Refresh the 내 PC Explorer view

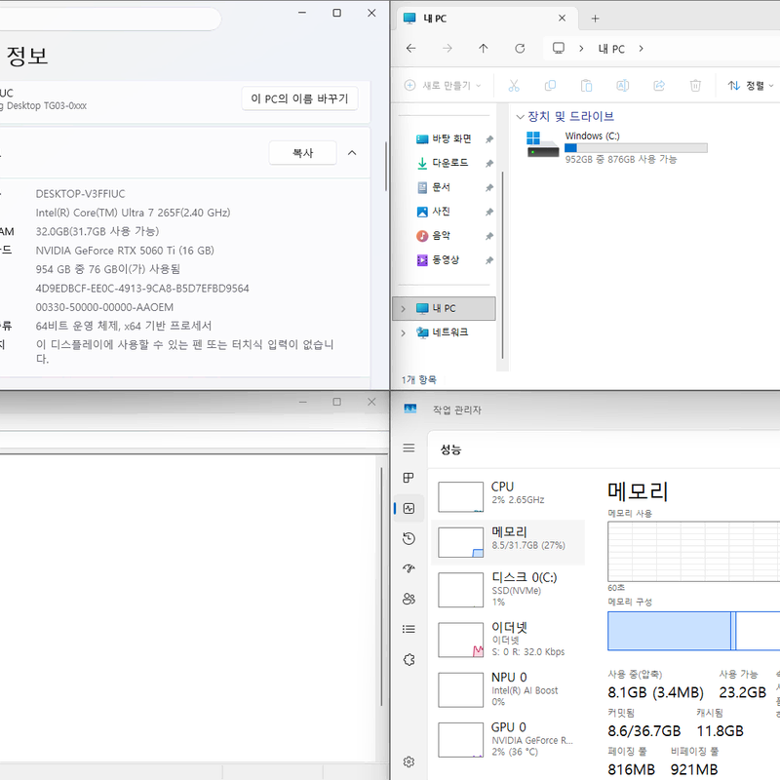520,48
